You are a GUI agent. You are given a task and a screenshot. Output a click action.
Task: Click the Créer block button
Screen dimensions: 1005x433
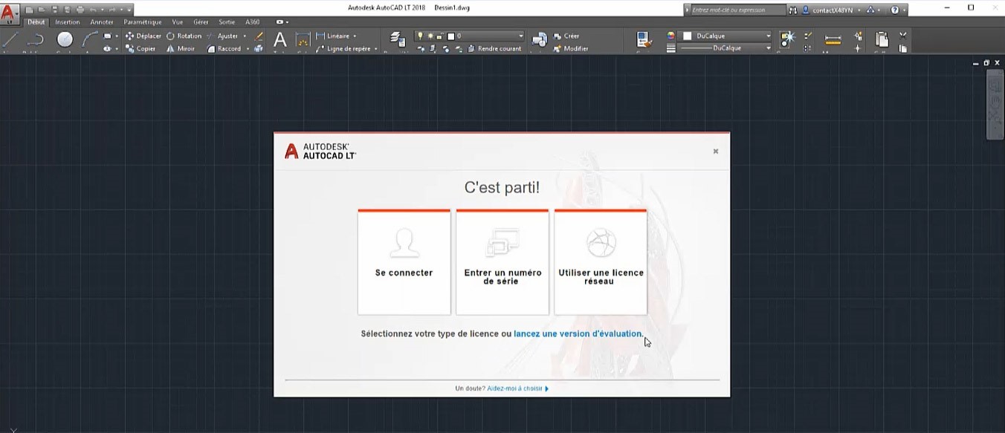[x=566, y=36]
